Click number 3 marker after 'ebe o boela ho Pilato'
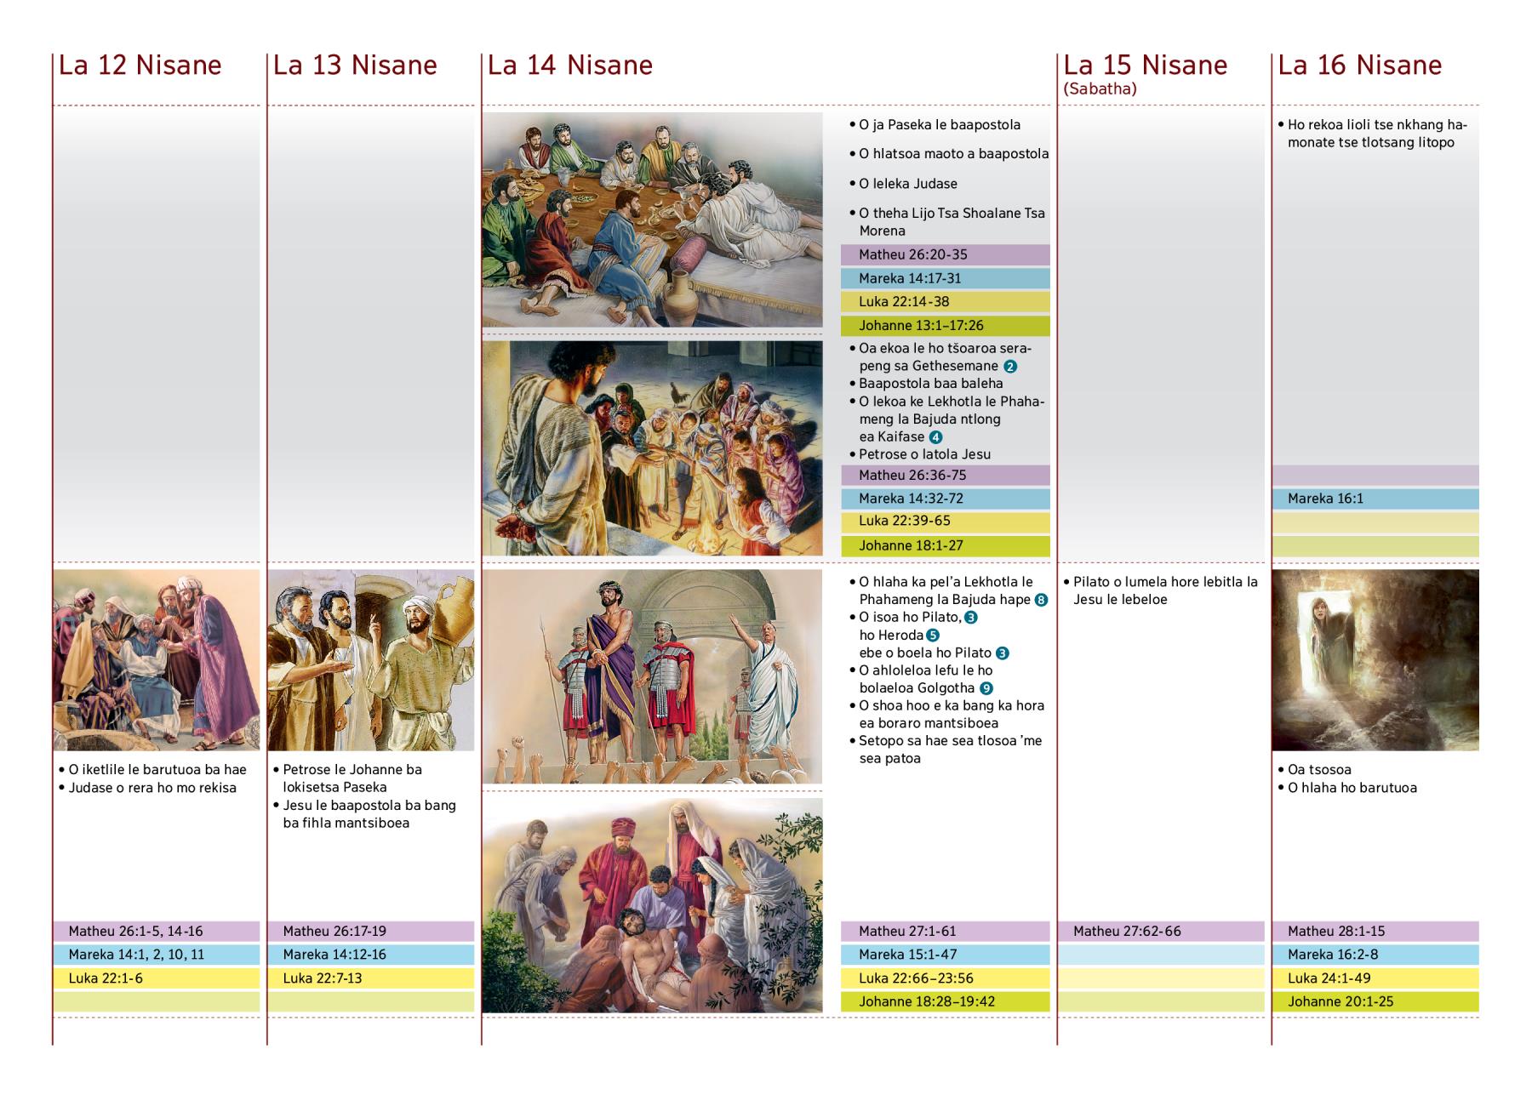Viewport: 1532px width, 1106px height. [x=1003, y=653]
